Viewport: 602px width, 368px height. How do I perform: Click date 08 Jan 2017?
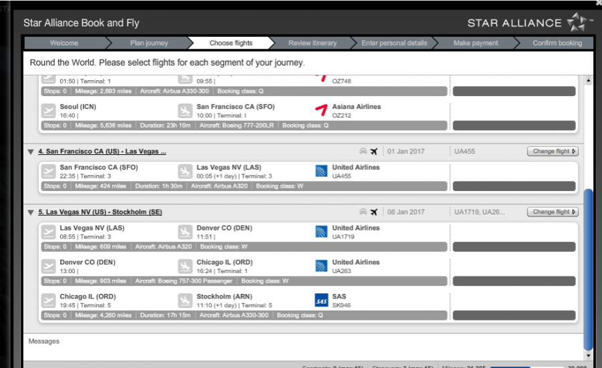(x=406, y=212)
